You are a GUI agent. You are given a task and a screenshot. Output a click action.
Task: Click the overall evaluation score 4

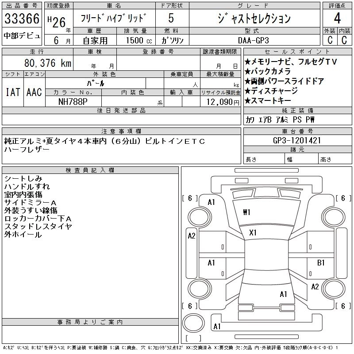click(337, 19)
